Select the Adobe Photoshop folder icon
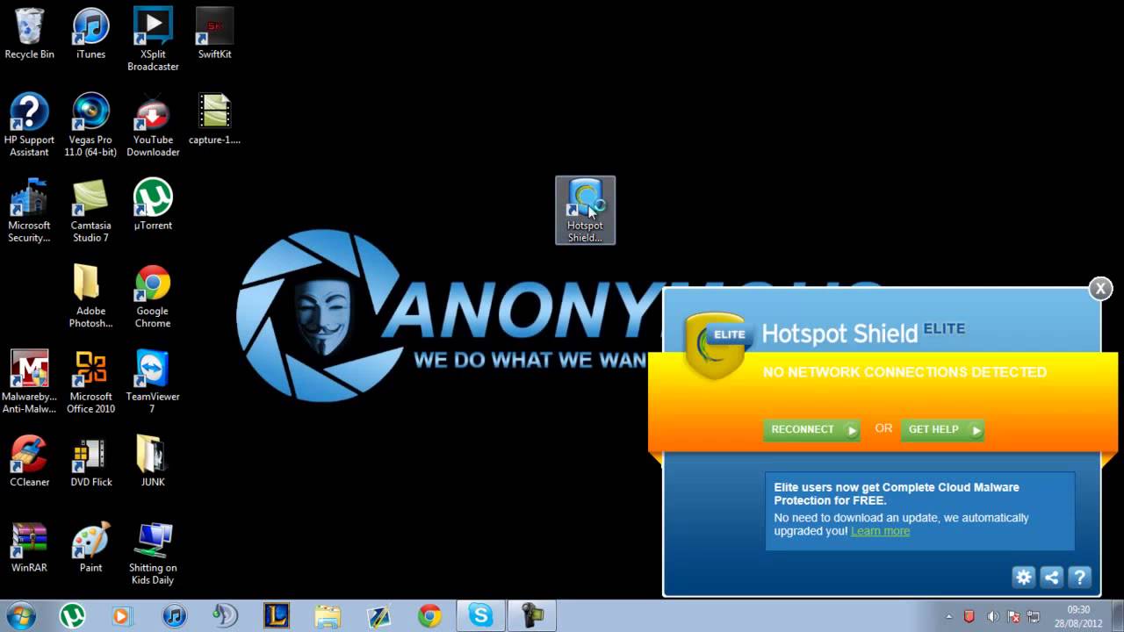The image size is (1124, 632). (90, 296)
